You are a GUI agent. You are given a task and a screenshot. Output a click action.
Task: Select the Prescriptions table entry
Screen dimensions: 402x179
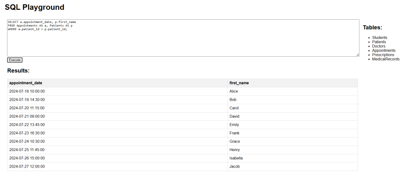point(383,55)
